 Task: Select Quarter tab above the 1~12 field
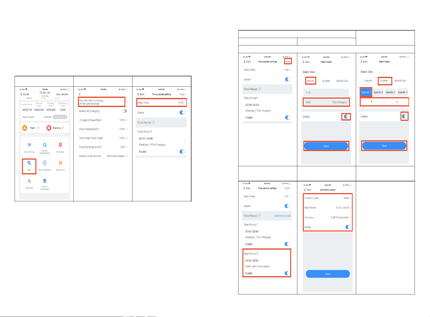coord(326,81)
